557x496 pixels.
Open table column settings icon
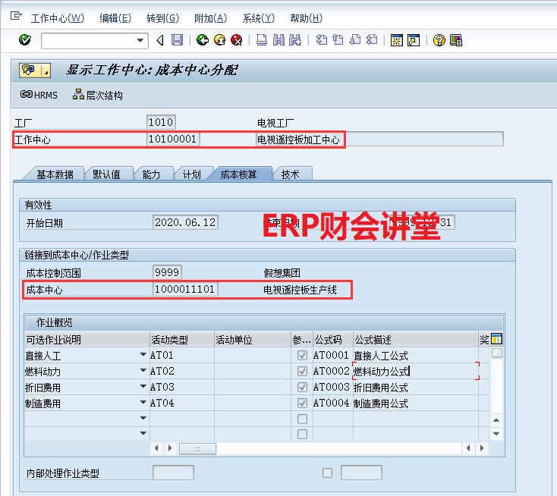coord(497,339)
